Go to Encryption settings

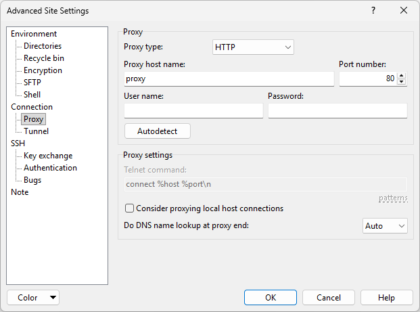coord(43,70)
